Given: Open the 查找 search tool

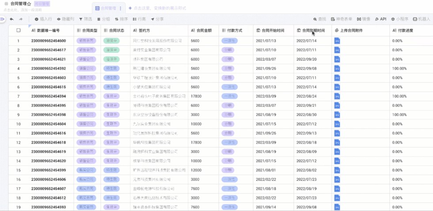Looking at the screenshot, I should [x=320, y=19].
